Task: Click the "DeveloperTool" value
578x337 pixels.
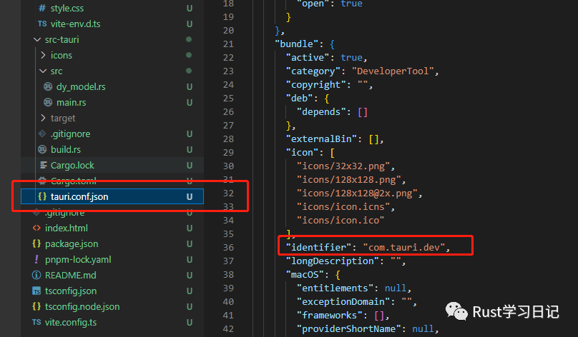Action: pos(393,71)
